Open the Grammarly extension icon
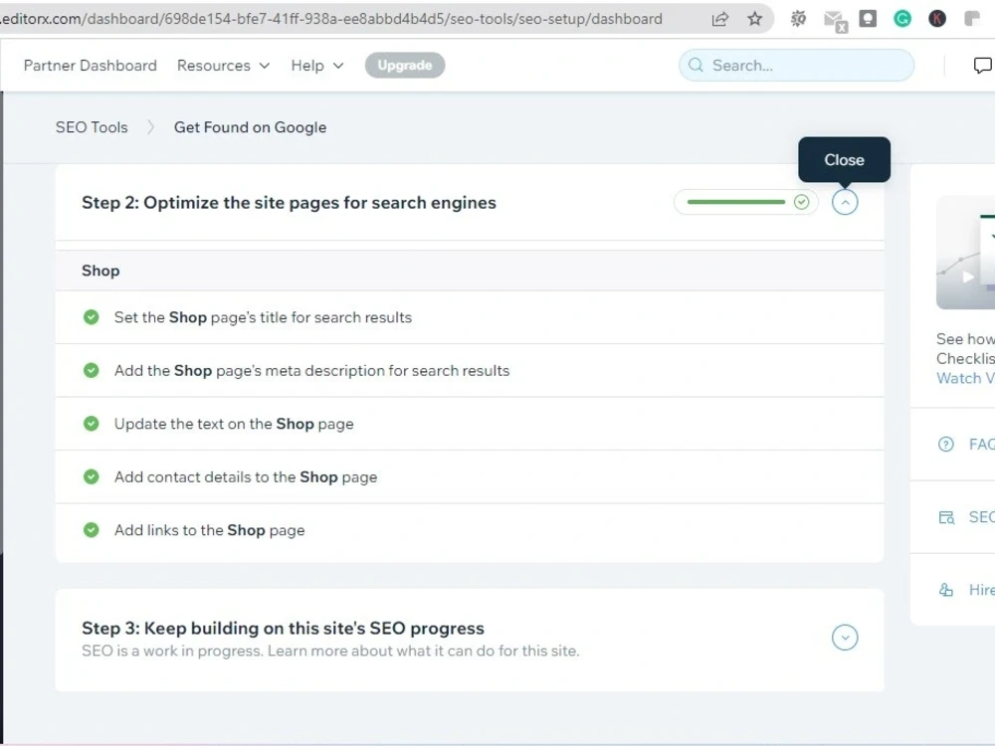Viewport: 995px width, 746px height. (x=902, y=19)
